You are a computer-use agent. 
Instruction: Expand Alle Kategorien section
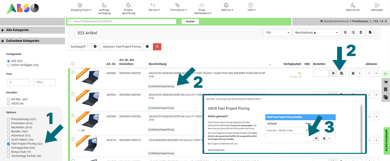pyautogui.click(x=32, y=30)
